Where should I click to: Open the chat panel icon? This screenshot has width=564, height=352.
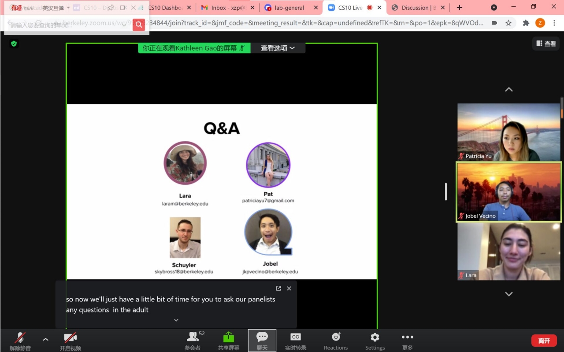[262, 337]
